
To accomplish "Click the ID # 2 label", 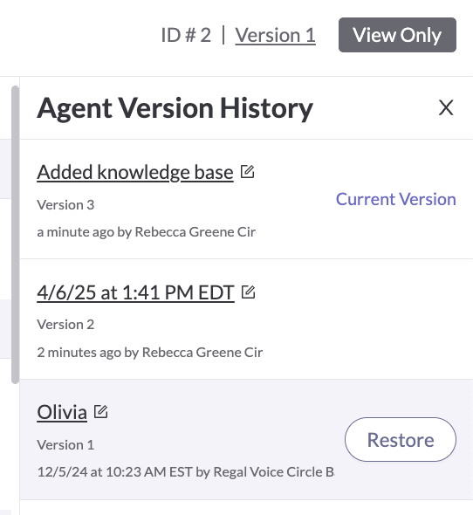I will (186, 35).
